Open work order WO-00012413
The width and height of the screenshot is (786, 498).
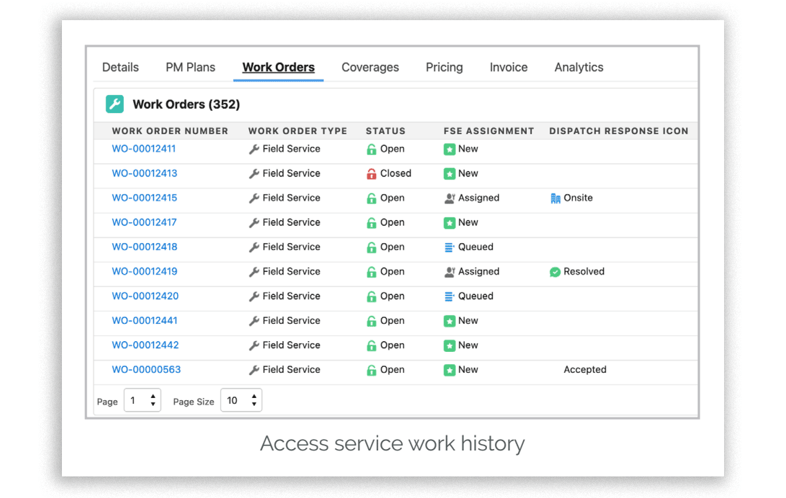144,173
